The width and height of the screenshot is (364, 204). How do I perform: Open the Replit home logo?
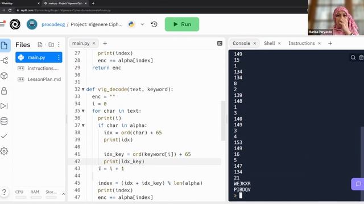coord(15,24)
